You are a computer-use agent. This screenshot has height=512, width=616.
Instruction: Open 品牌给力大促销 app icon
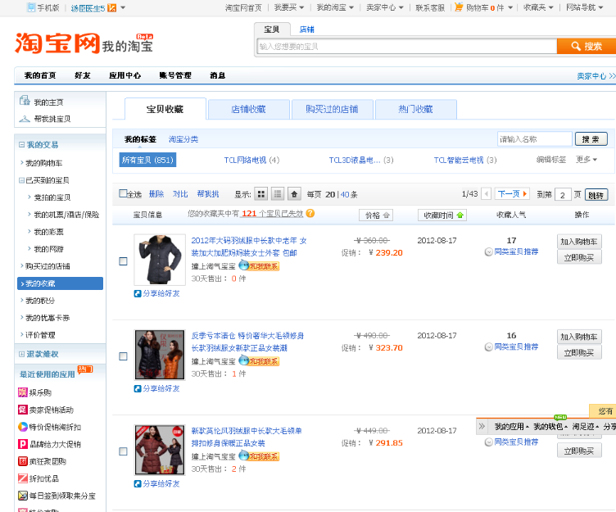23,444
